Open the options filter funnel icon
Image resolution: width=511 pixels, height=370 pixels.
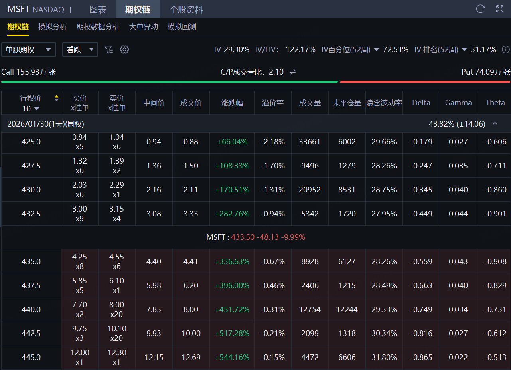point(109,49)
